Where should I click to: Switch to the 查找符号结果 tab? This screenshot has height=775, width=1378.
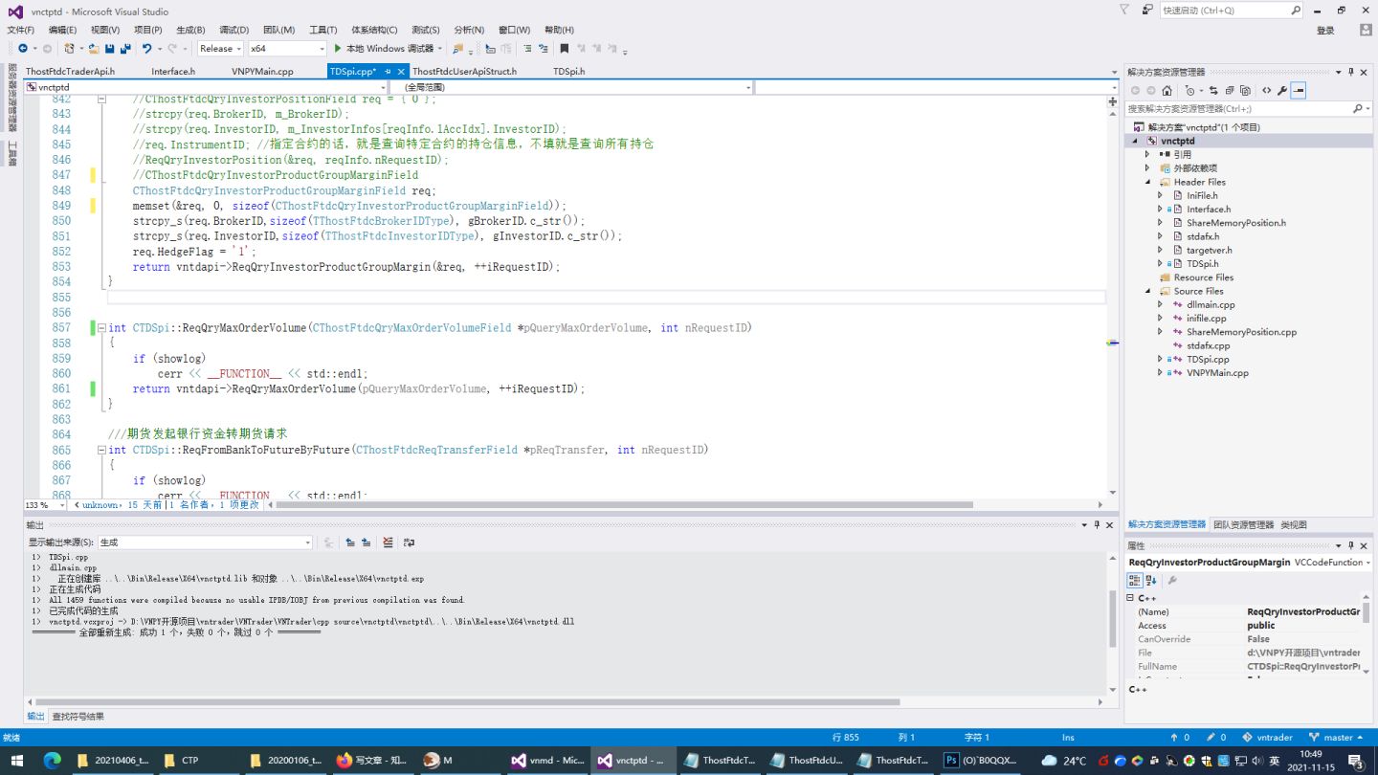pos(78,717)
